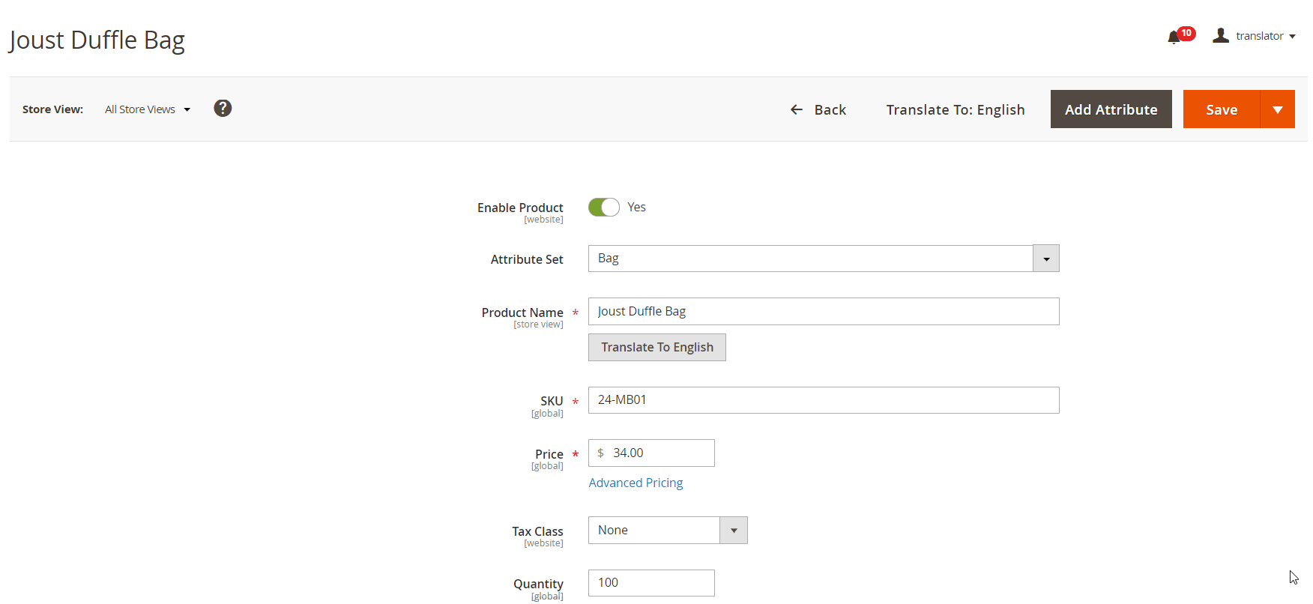Click the red notification count badge

pos(1186,33)
